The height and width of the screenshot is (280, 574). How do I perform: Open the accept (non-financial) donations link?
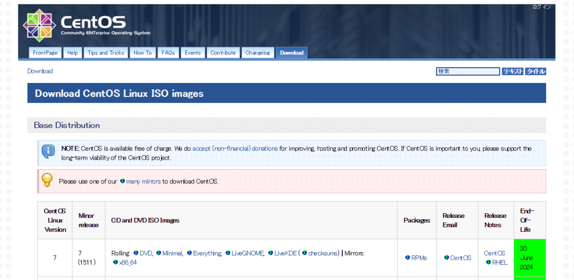tap(235, 149)
